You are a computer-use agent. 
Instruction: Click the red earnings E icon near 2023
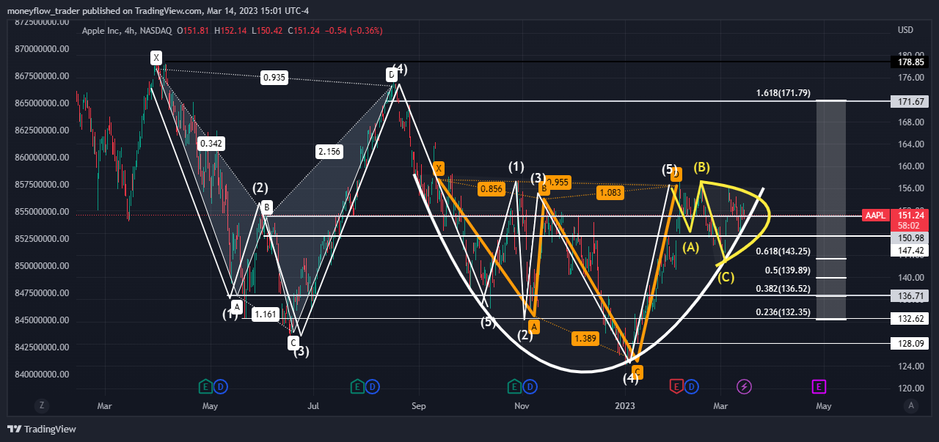point(676,386)
